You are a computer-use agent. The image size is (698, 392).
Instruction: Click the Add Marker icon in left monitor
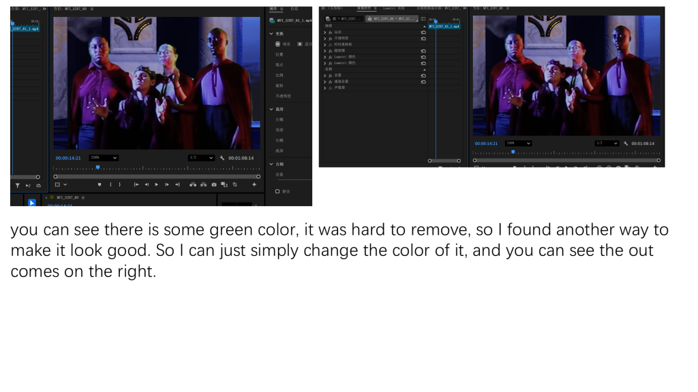tap(100, 184)
